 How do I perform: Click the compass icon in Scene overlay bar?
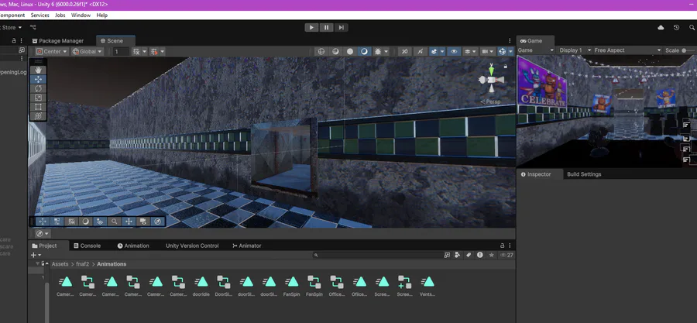158,222
